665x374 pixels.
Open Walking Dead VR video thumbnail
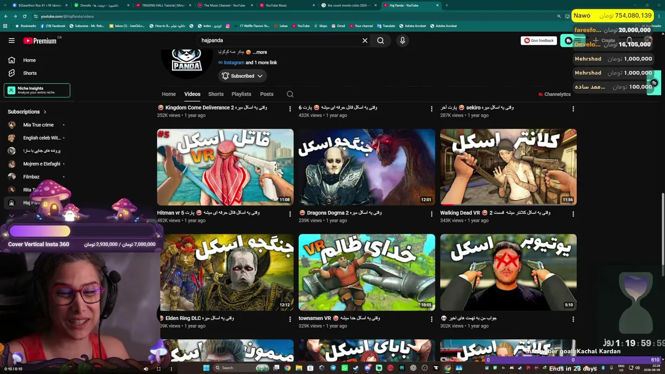click(x=508, y=167)
